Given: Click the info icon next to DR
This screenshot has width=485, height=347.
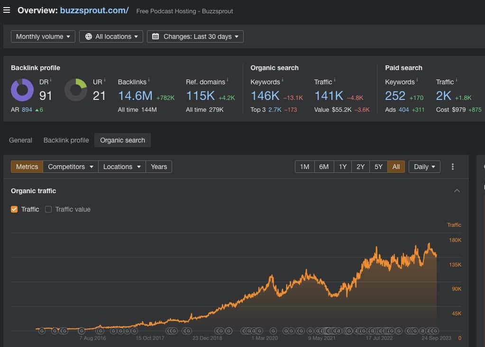Looking at the screenshot, I should (x=51, y=81).
